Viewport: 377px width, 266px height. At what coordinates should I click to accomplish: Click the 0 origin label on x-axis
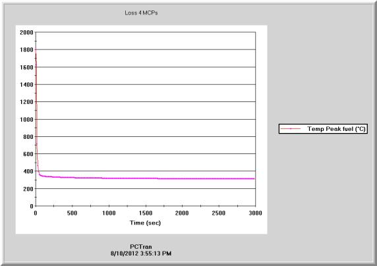click(36, 213)
